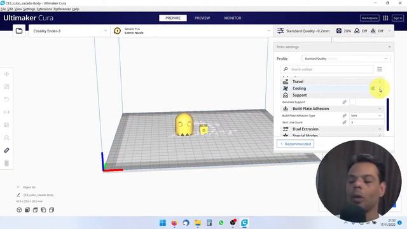The width and height of the screenshot is (407, 229).
Task: Expand the Support settings section
Action: [380, 95]
